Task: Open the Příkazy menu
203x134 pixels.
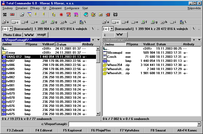Action: (x=35, y=8)
